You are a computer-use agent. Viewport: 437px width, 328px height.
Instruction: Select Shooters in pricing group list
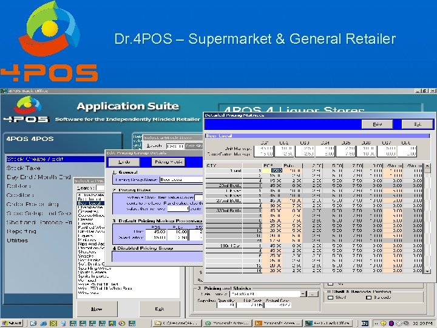click(x=87, y=252)
